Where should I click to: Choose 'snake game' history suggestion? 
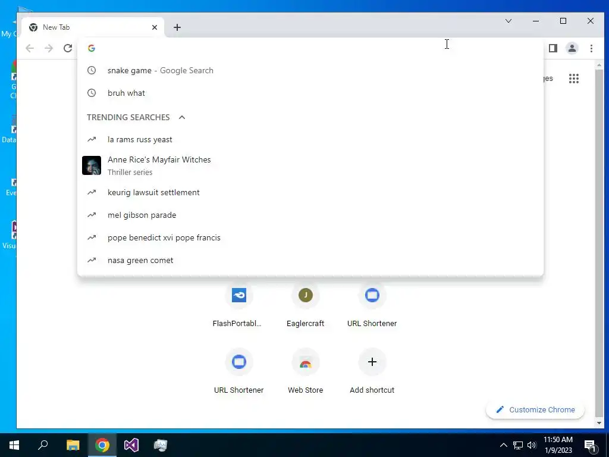click(x=310, y=70)
